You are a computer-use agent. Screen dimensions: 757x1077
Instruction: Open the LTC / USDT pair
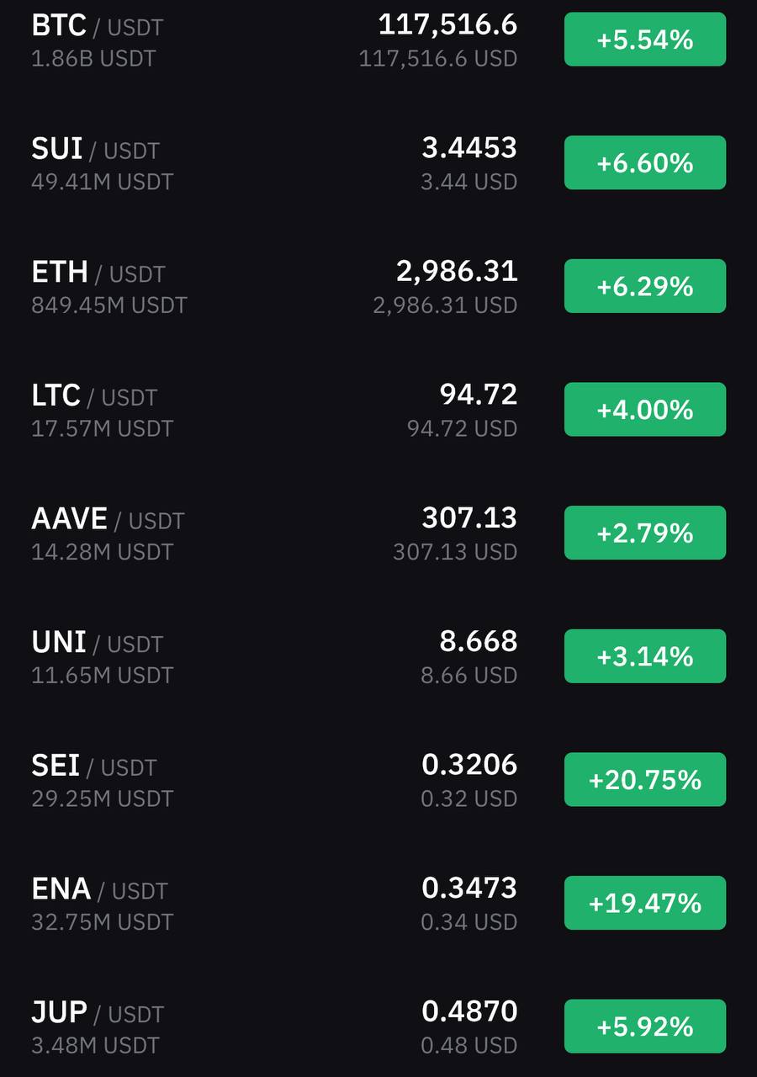[378, 410]
